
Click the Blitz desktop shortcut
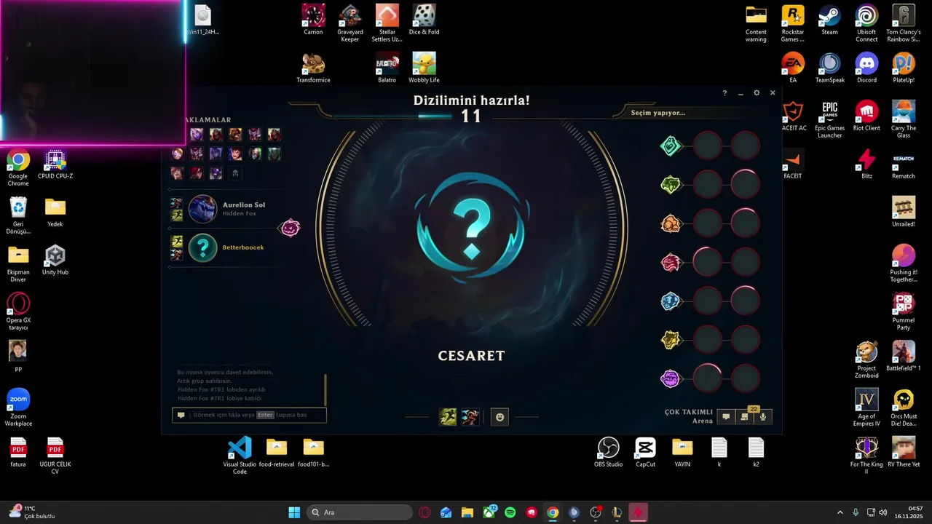[866, 164]
